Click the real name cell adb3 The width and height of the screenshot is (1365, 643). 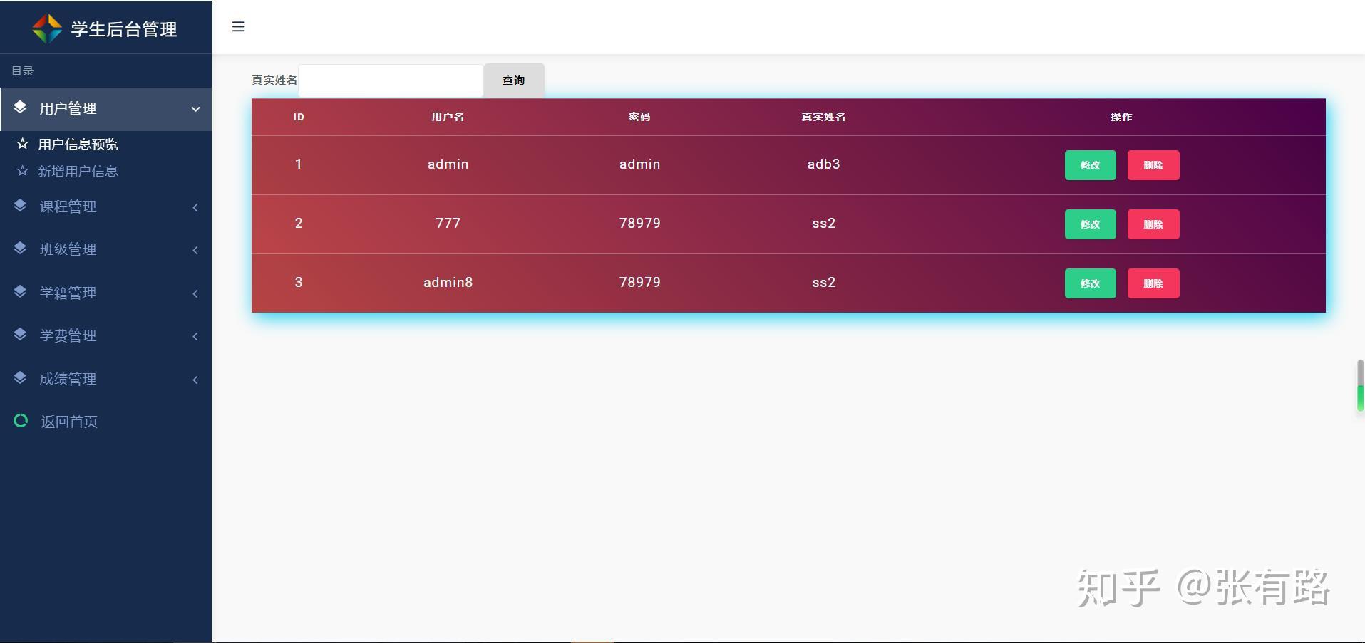point(823,164)
